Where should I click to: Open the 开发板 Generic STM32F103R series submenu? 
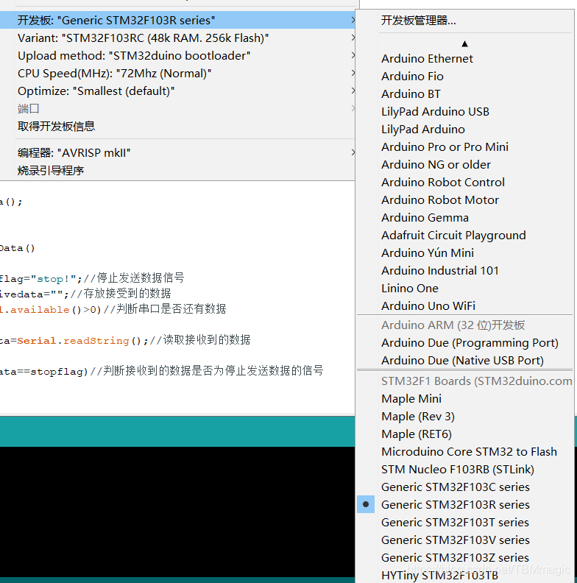pos(177,20)
